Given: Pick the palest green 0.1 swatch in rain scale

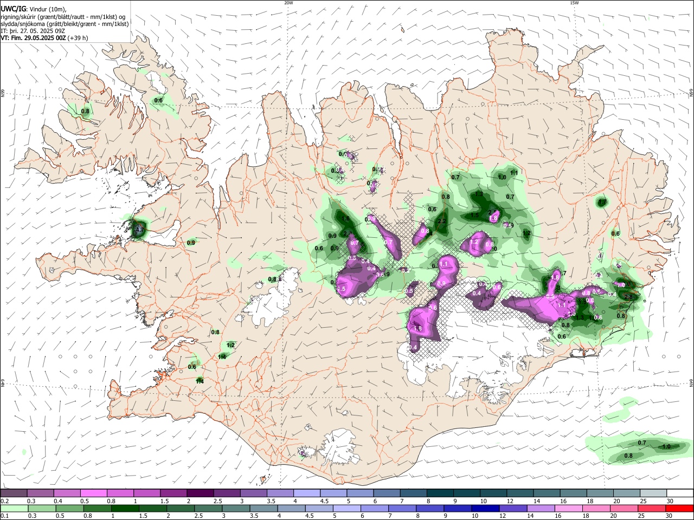Looking at the screenshot, I should coord(14,508).
